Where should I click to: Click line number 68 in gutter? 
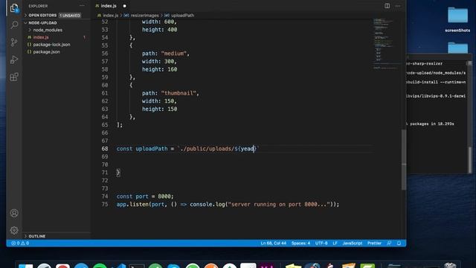click(105, 149)
